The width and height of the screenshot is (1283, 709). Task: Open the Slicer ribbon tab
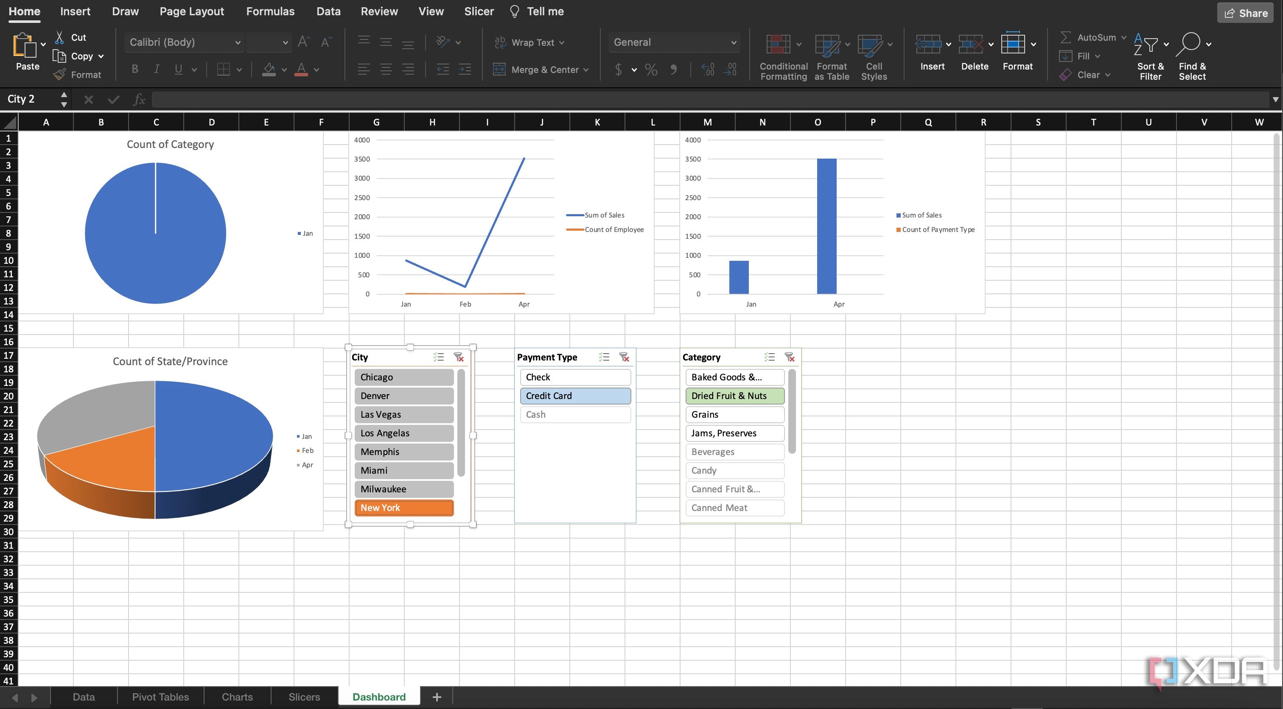pyautogui.click(x=479, y=11)
